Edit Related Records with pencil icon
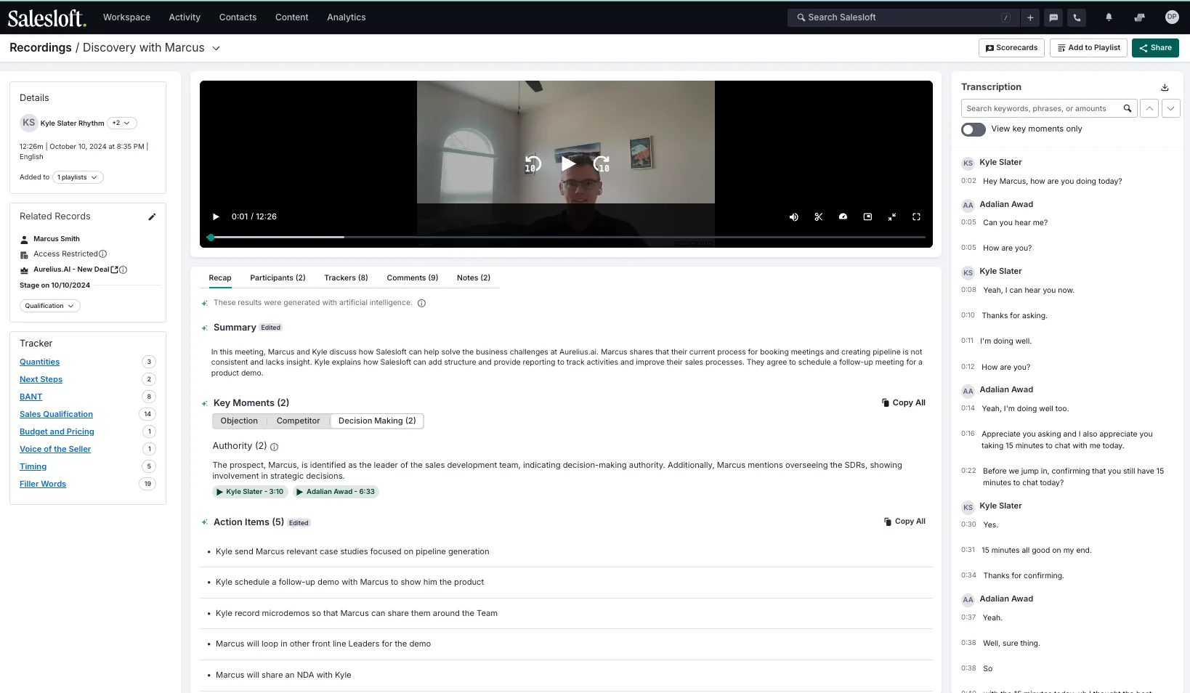This screenshot has width=1190, height=693. click(152, 216)
